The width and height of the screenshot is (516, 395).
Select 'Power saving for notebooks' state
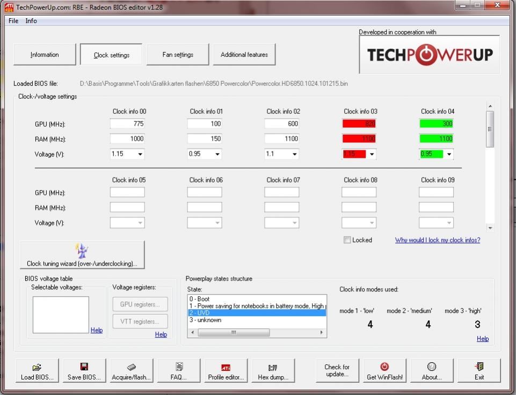257,306
